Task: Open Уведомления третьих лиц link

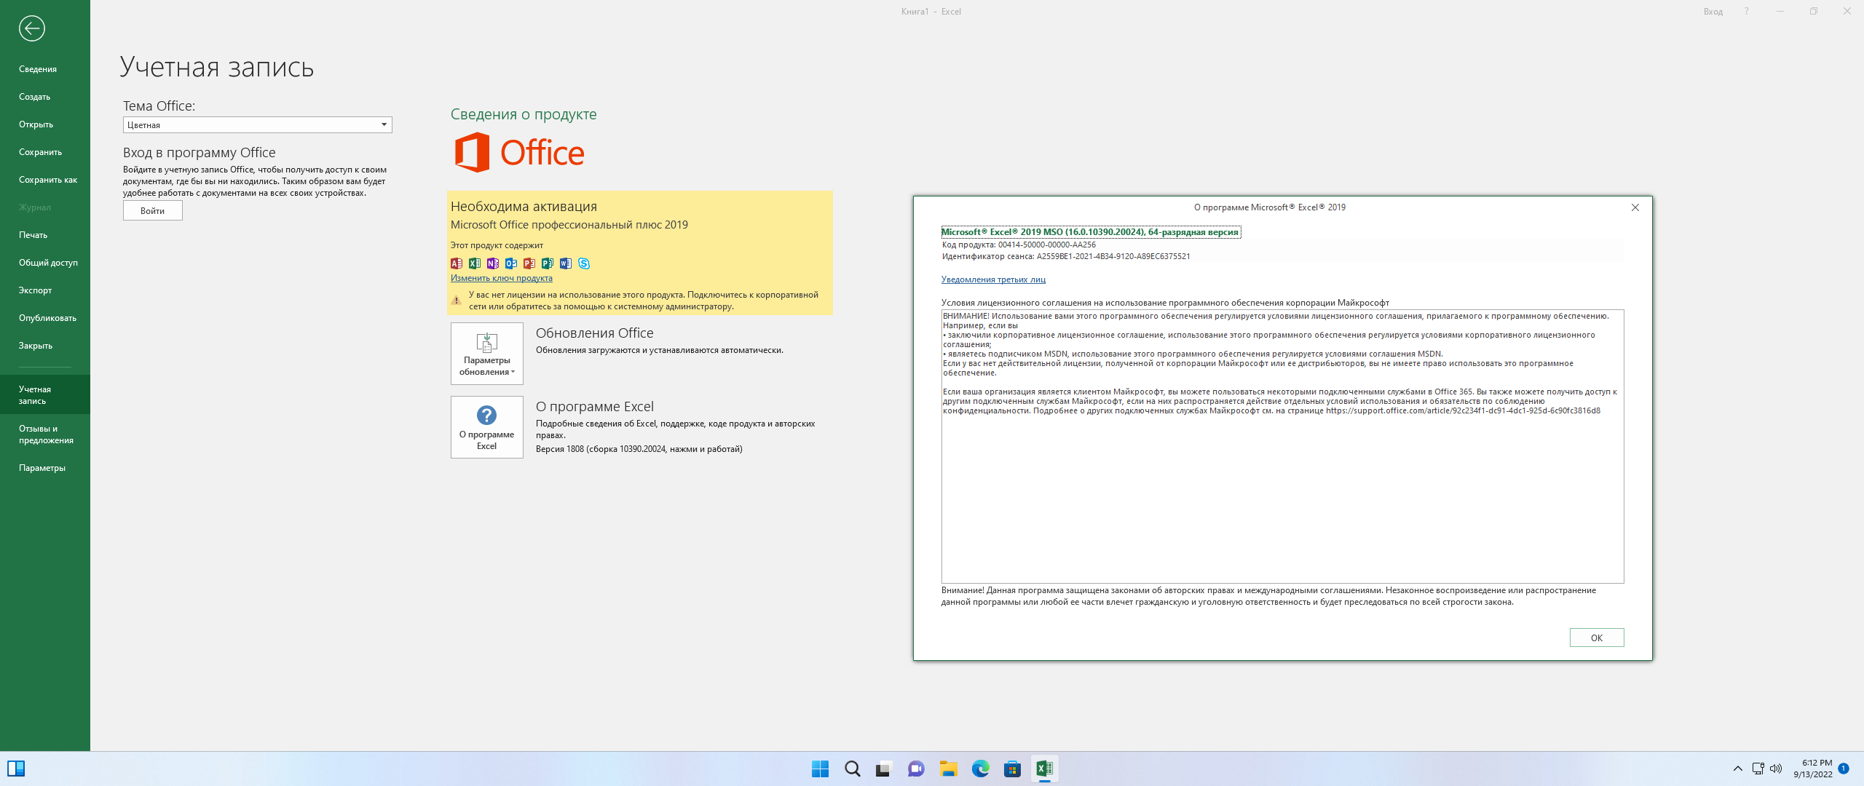Action: click(x=993, y=279)
